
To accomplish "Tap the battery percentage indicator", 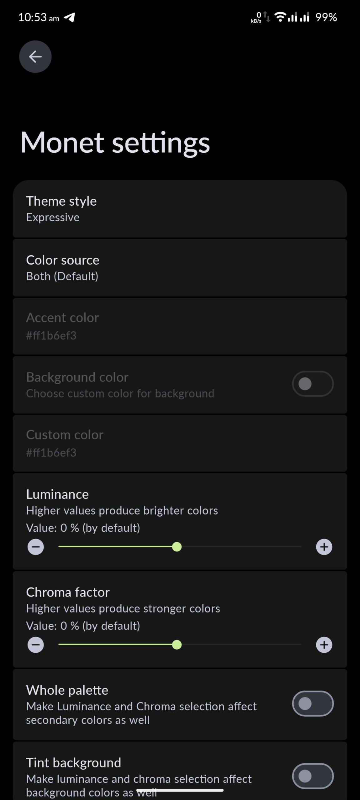I will point(326,17).
